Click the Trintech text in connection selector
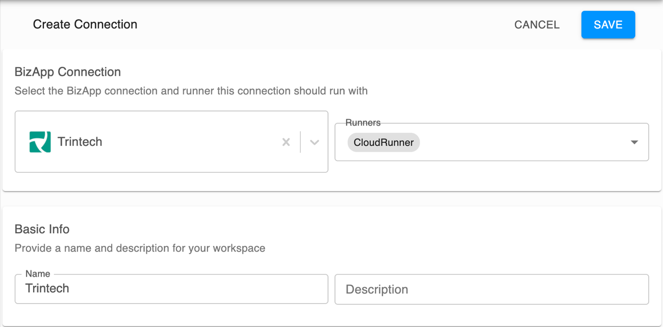This screenshot has height=327, width=663. (80, 142)
